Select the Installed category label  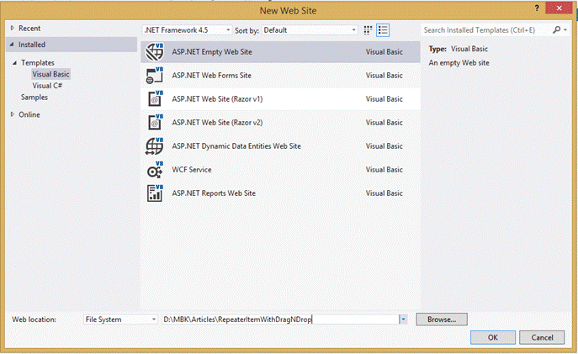tap(32, 45)
